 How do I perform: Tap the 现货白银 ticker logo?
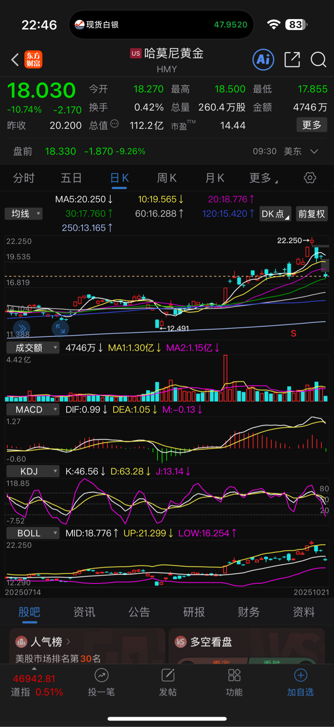coord(79,25)
